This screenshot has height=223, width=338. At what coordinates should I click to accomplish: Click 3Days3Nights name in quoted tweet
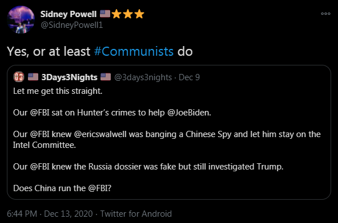[x=70, y=77]
